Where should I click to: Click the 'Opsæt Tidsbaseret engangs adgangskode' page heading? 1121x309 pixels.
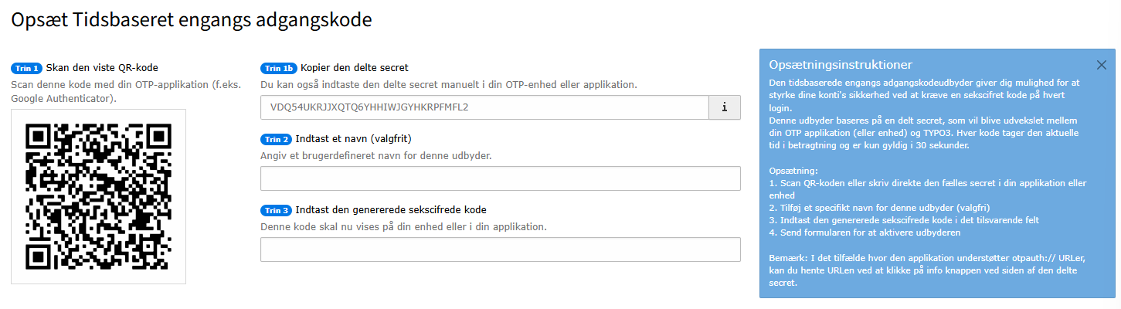[192, 21]
